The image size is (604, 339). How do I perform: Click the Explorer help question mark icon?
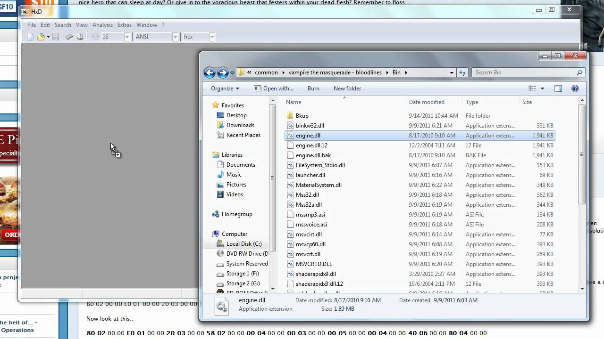(x=575, y=89)
